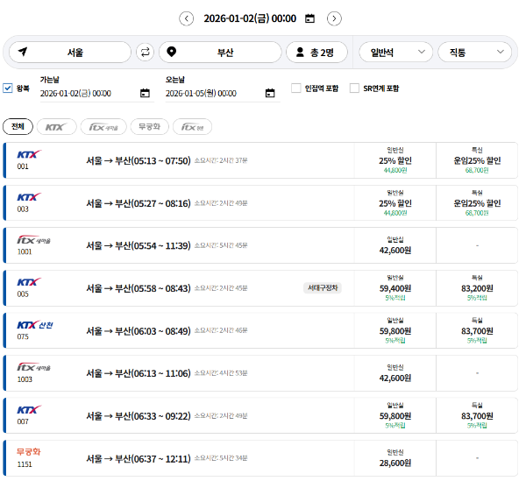526x481 pixels.
Task: Click ITX-새마을 1001 train logo
Action: point(33,240)
